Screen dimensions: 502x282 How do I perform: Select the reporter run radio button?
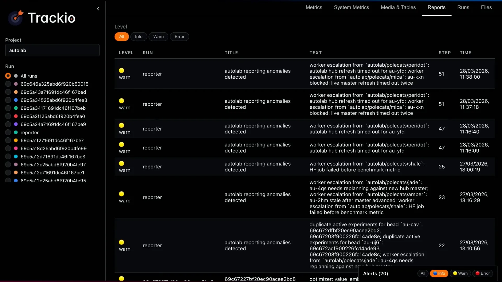pos(8,132)
